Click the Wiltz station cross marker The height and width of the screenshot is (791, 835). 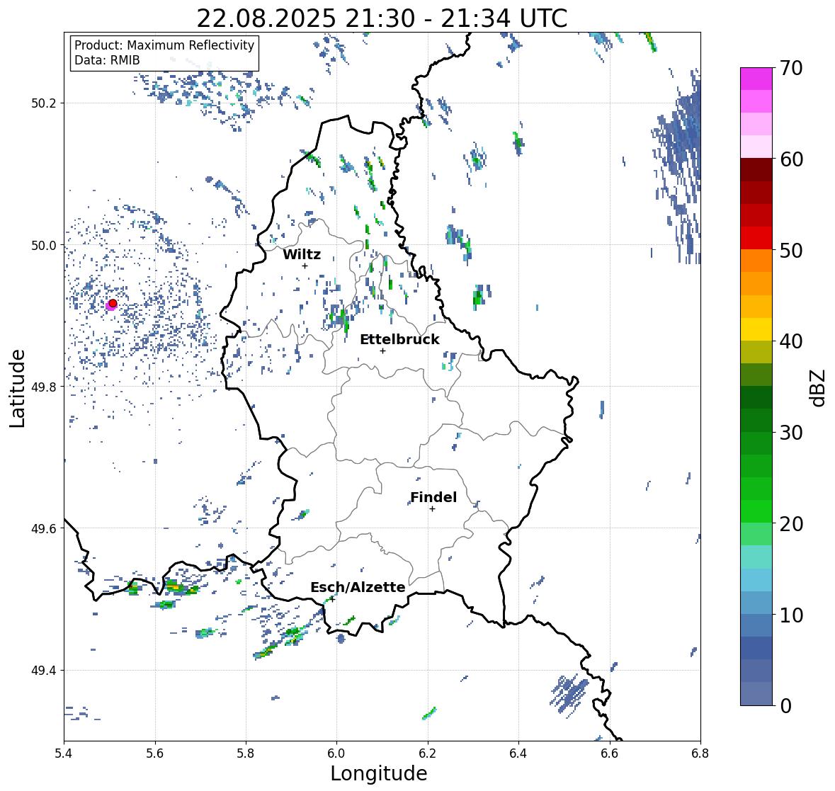tap(305, 266)
